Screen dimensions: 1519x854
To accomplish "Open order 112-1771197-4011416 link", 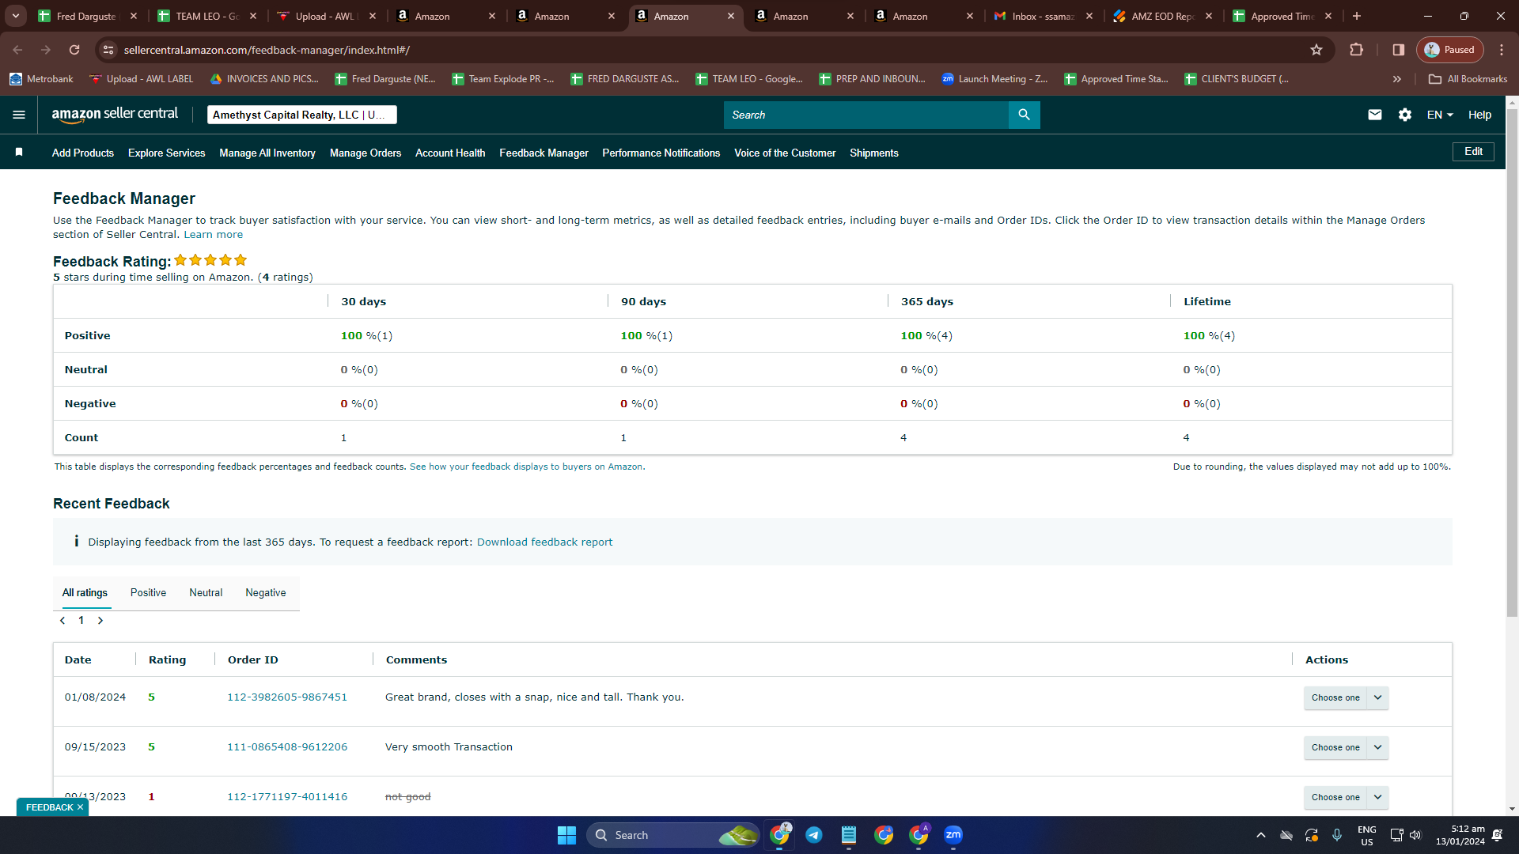I will click(287, 797).
